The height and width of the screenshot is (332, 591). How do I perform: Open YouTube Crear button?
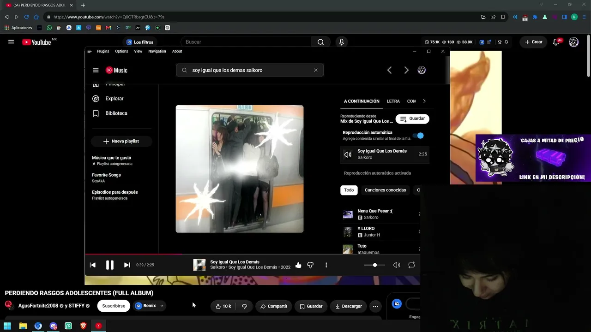click(x=534, y=42)
